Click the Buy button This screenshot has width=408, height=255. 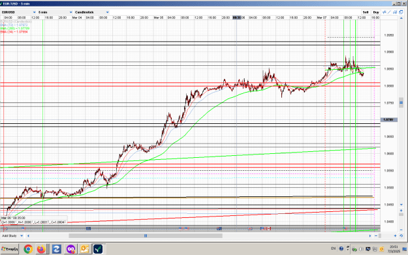376,12
